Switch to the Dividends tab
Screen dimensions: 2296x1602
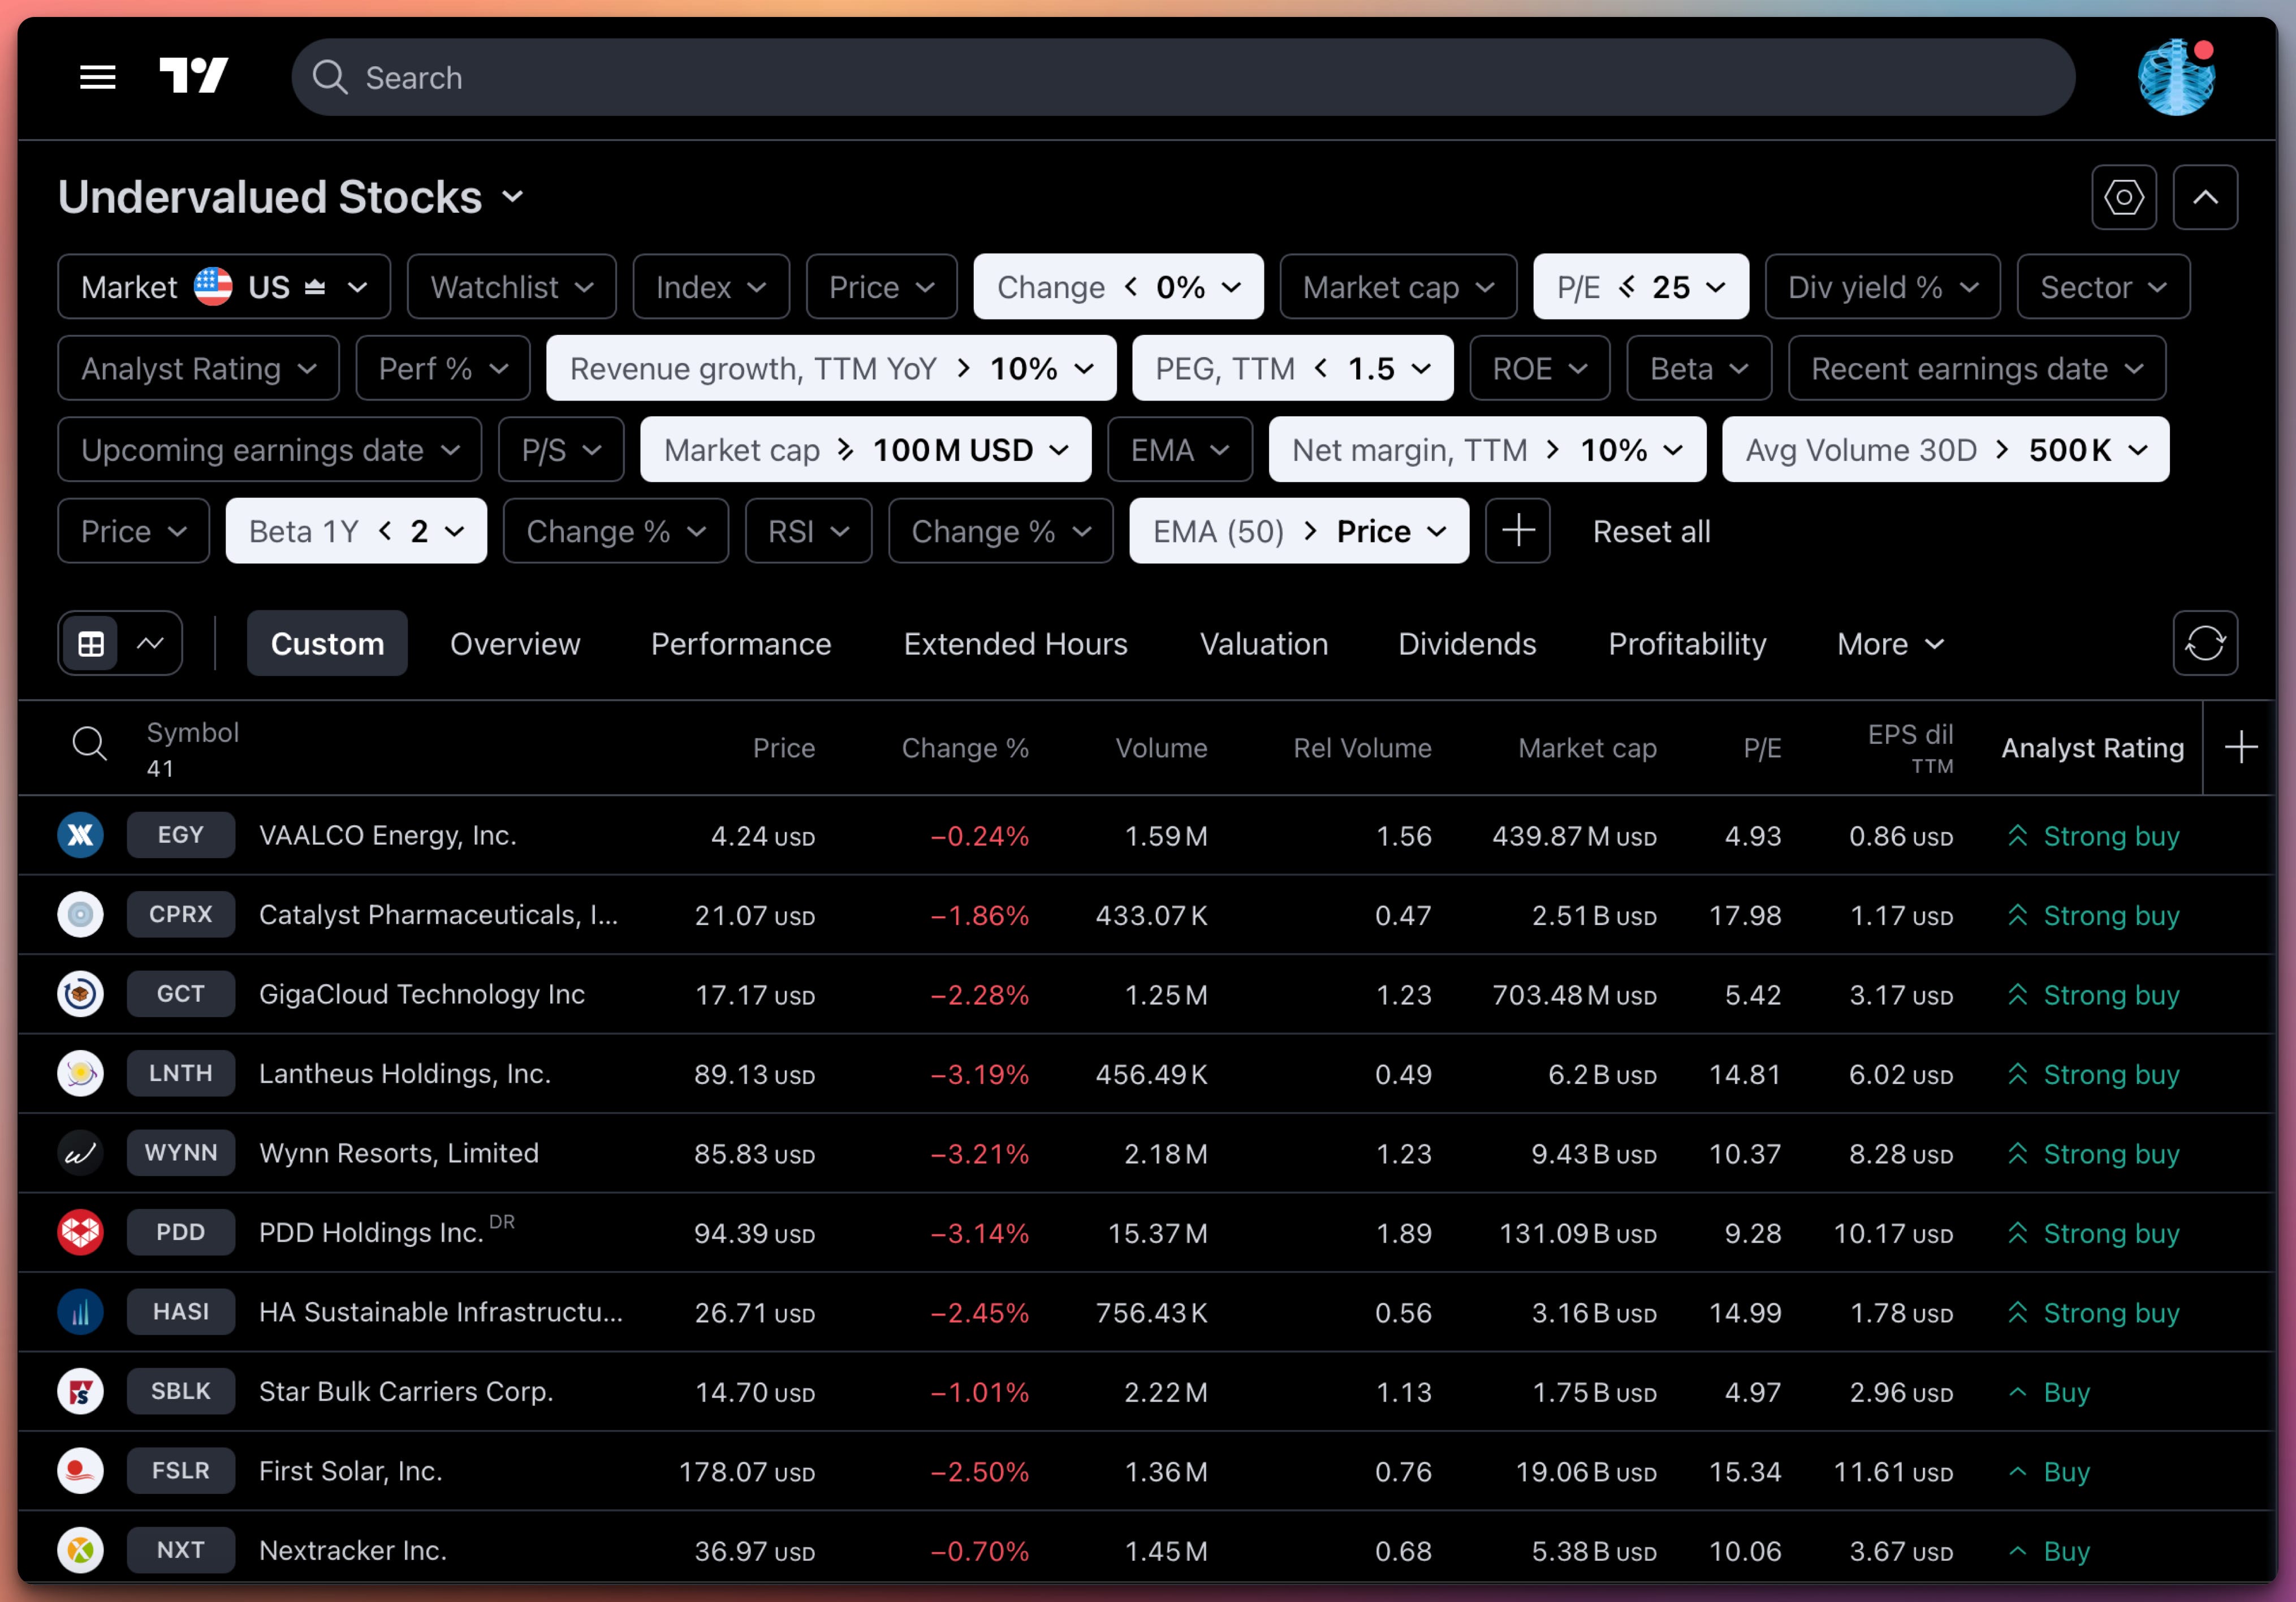pyautogui.click(x=1466, y=643)
